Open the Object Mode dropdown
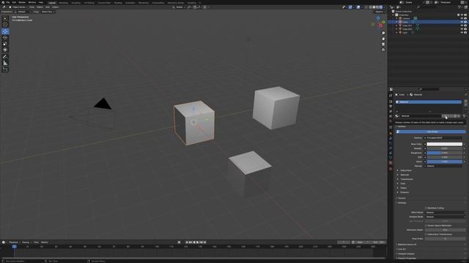The image size is (469, 263). [x=18, y=7]
